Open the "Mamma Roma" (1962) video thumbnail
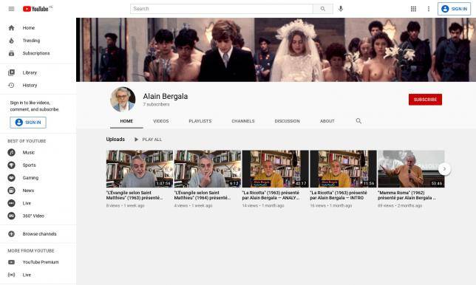This screenshot has width=476, height=285. coord(411,169)
